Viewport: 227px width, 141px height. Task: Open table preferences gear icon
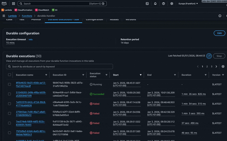click(223, 67)
